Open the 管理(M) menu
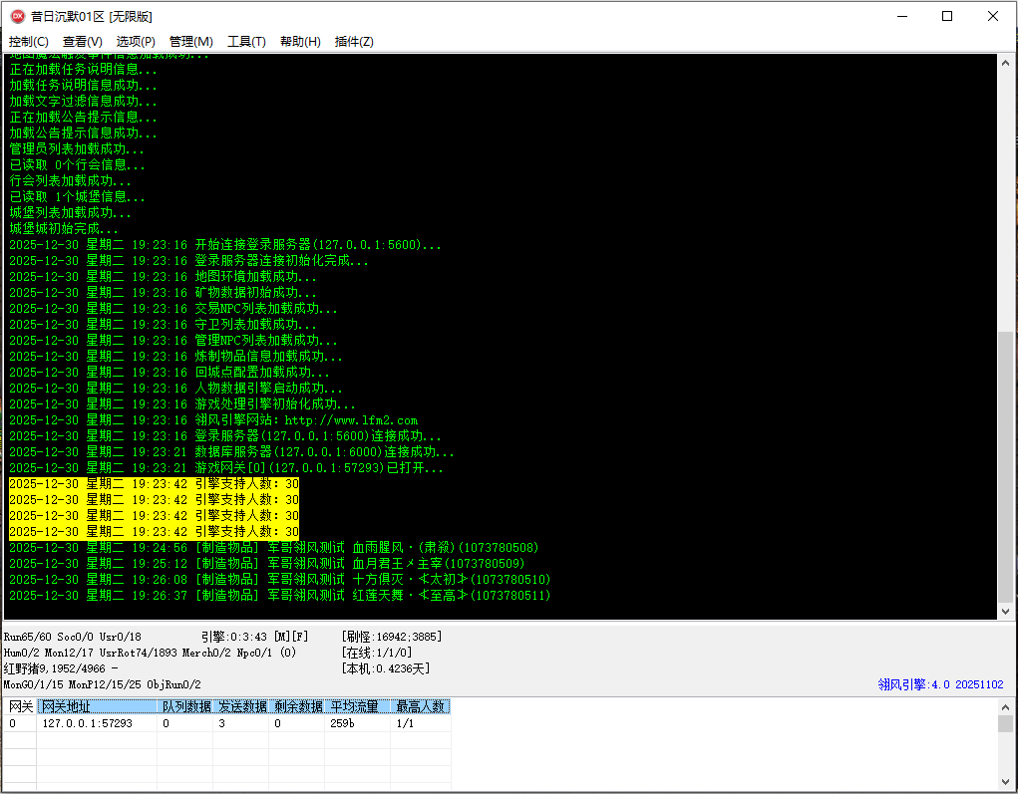This screenshot has width=1018, height=794. [190, 42]
